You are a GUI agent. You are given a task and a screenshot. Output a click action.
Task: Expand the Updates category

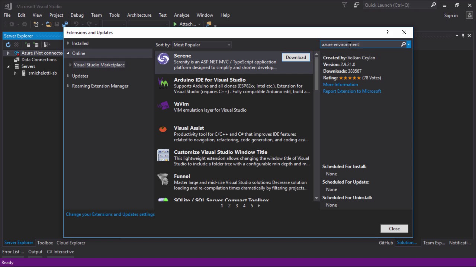pos(68,76)
